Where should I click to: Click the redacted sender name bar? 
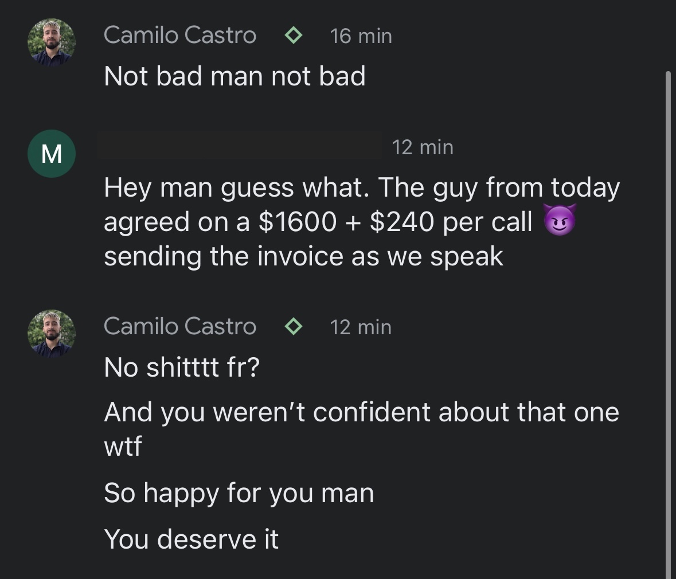(x=240, y=146)
